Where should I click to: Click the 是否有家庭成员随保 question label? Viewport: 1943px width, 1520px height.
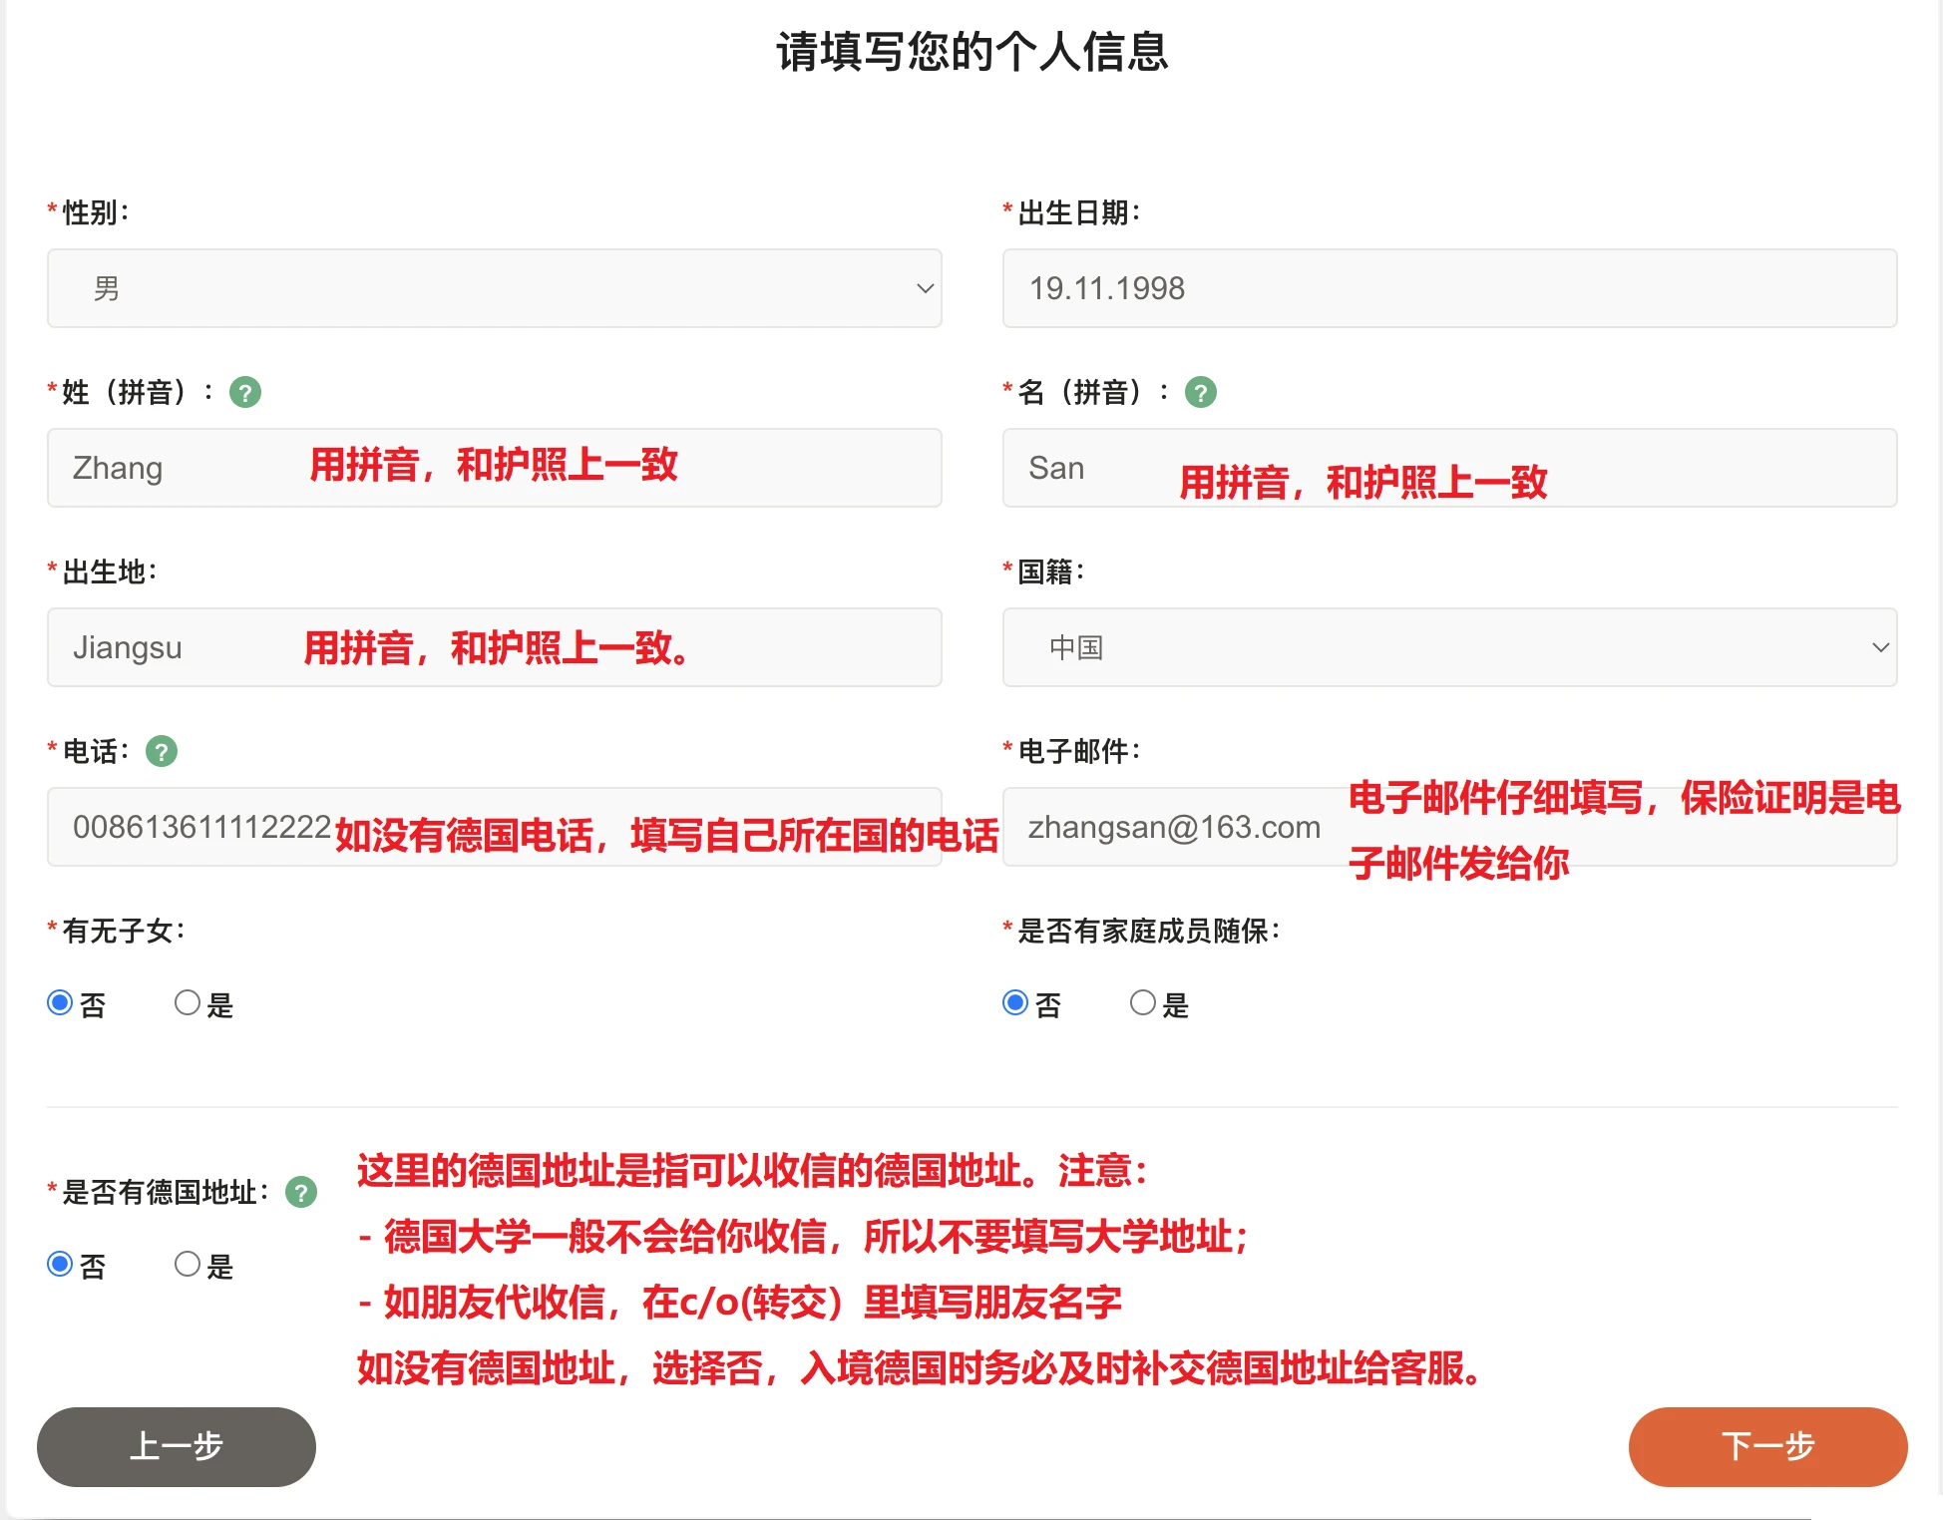(x=1149, y=931)
